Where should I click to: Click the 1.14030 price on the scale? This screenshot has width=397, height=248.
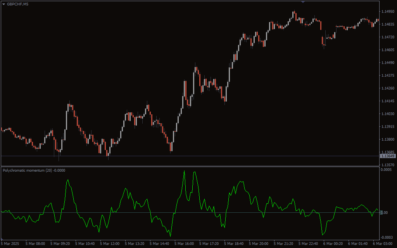(388, 114)
